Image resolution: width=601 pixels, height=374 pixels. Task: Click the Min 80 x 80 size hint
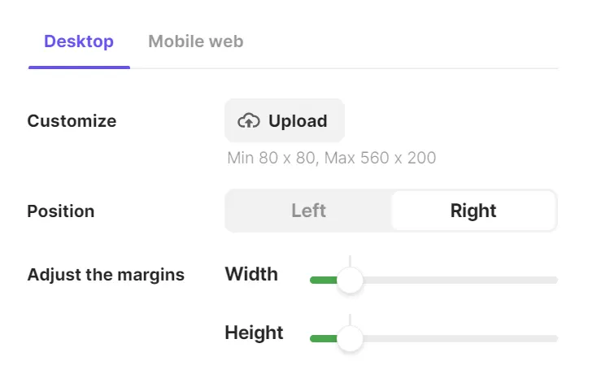point(332,158)
